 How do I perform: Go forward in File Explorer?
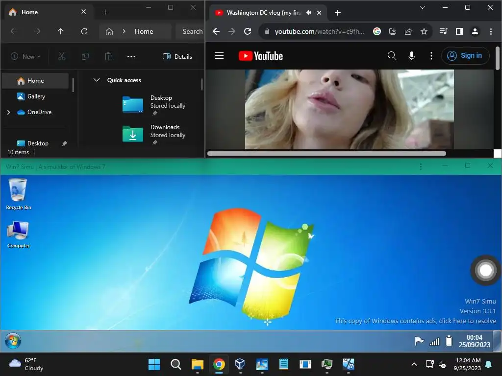tap(37, 31)
